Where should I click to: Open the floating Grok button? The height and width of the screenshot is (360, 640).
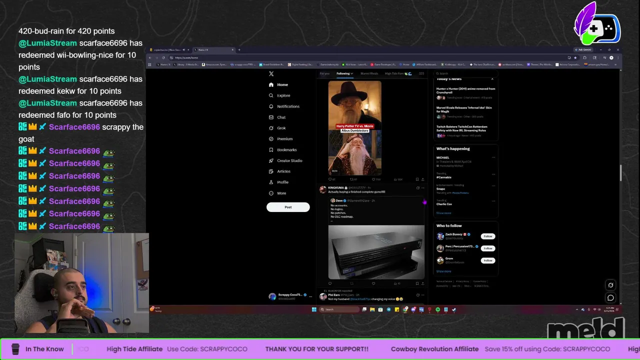pos(610,285)
